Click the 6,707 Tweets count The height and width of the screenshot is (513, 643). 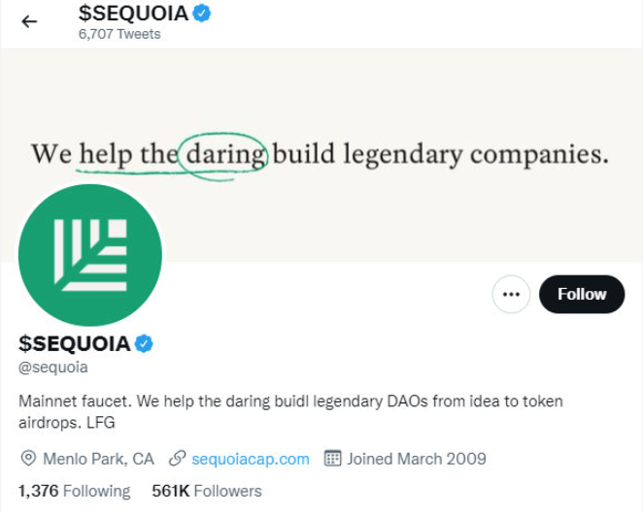coord(119,34)
